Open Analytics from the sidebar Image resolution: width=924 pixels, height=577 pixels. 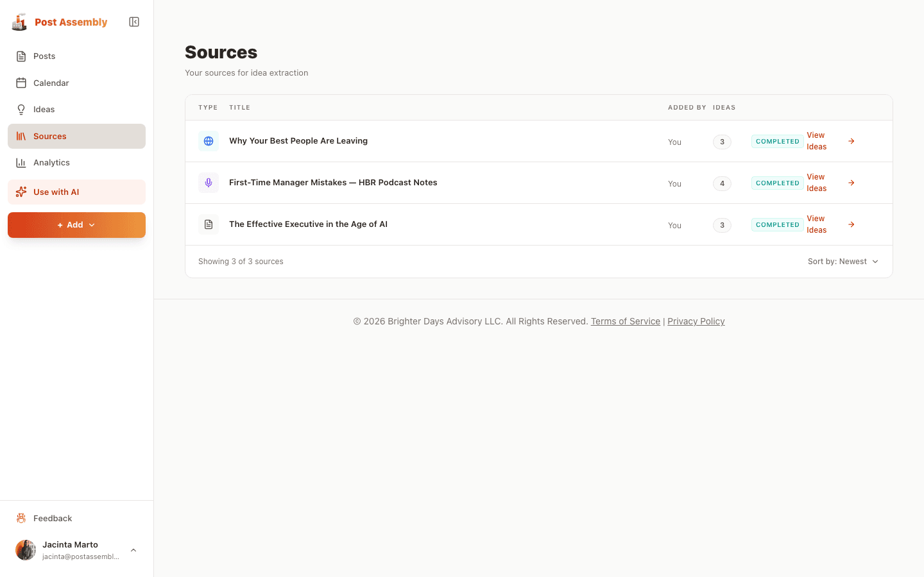pyautogui.click(x=51, y=162)
